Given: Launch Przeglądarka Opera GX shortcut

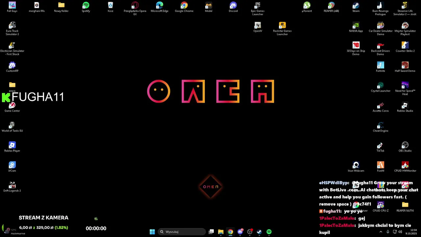Looking at the screenshot, I should [135, 9].
